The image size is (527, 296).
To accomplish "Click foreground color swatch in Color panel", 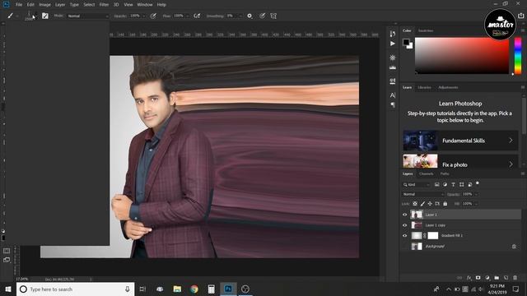I will 406,42.
